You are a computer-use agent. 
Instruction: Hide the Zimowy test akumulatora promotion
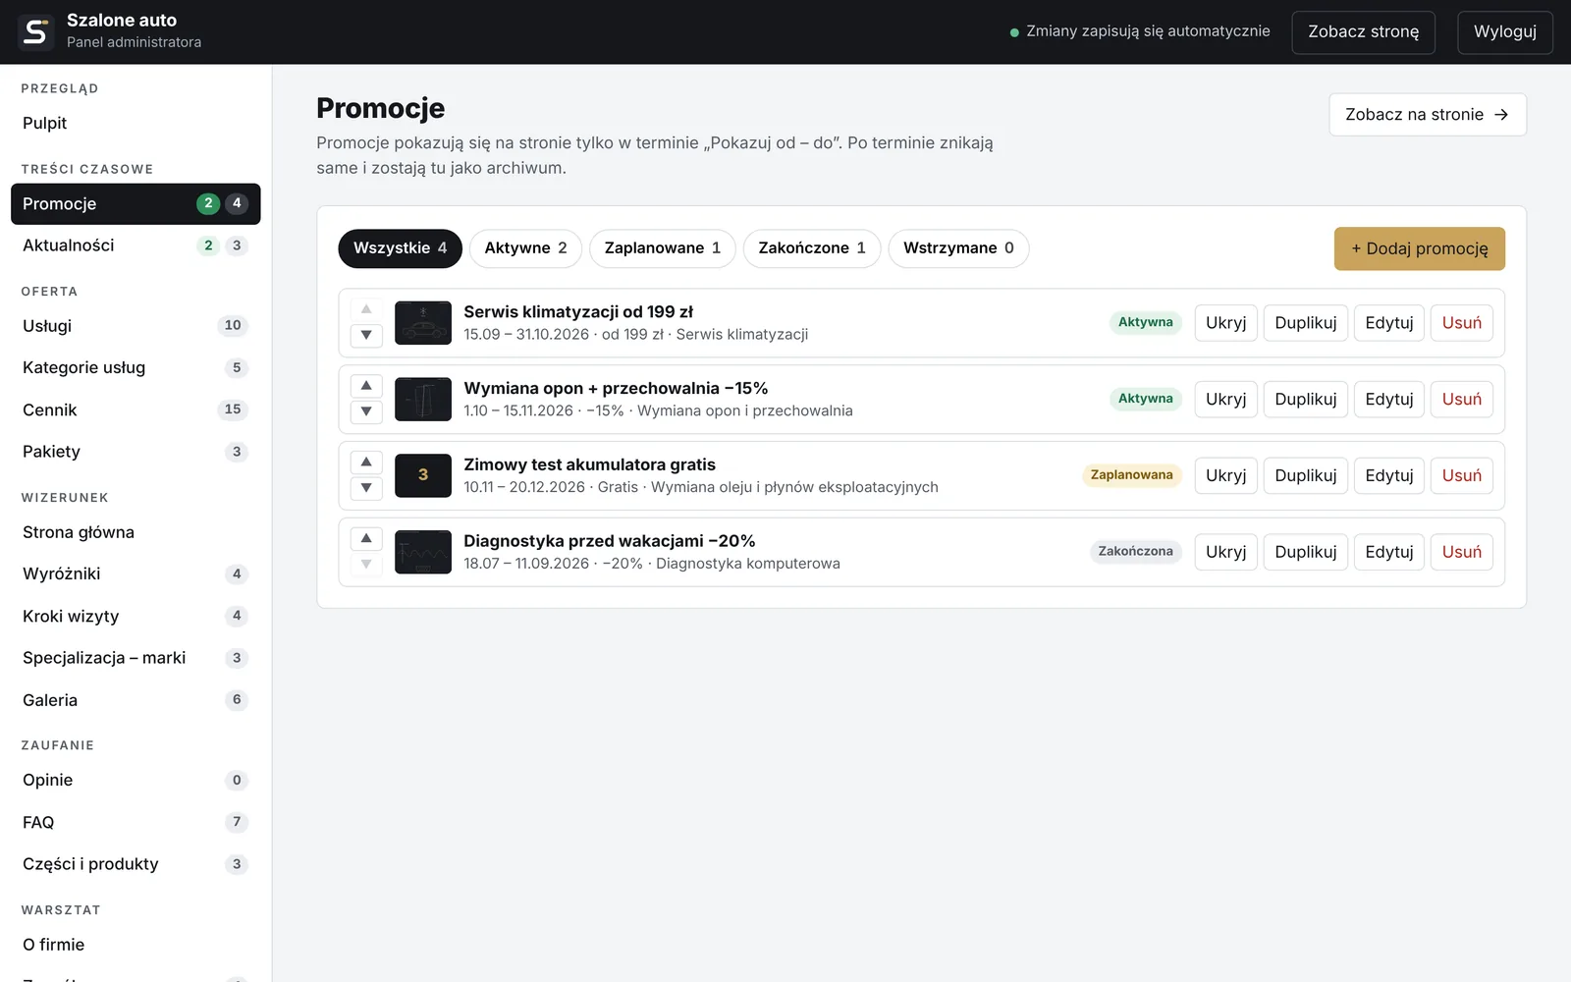[1225, 475]
